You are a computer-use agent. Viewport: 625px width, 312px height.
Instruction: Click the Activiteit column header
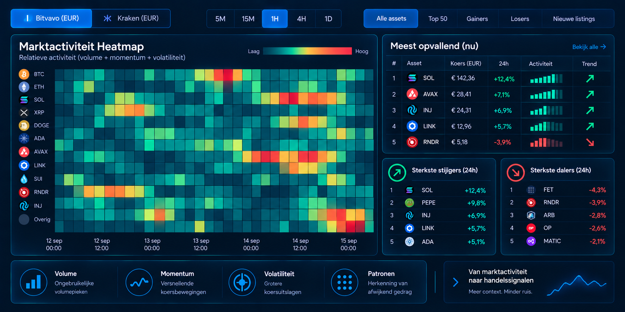tap(540, 64)
